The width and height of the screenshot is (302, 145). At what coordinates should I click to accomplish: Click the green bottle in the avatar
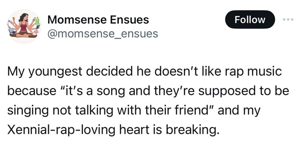(37, 21)
